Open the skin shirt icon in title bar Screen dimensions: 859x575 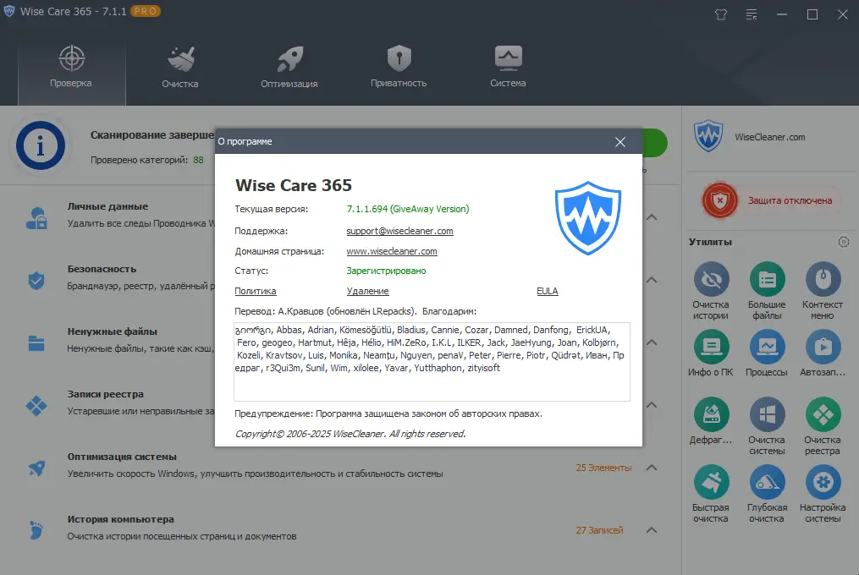[721, 14]
